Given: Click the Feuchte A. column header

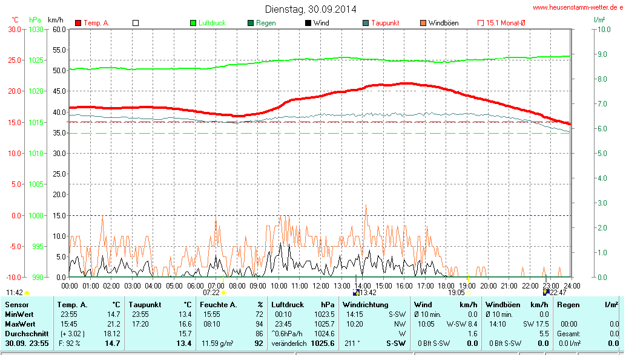Looking at the screenshot, I should pos(219,305).
